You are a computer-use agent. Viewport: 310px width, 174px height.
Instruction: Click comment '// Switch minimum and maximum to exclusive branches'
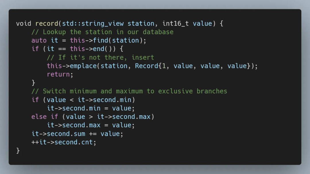pyautogui.click(x=129, y=91)
